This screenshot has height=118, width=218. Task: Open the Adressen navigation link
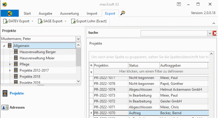[x=17, y=107]
